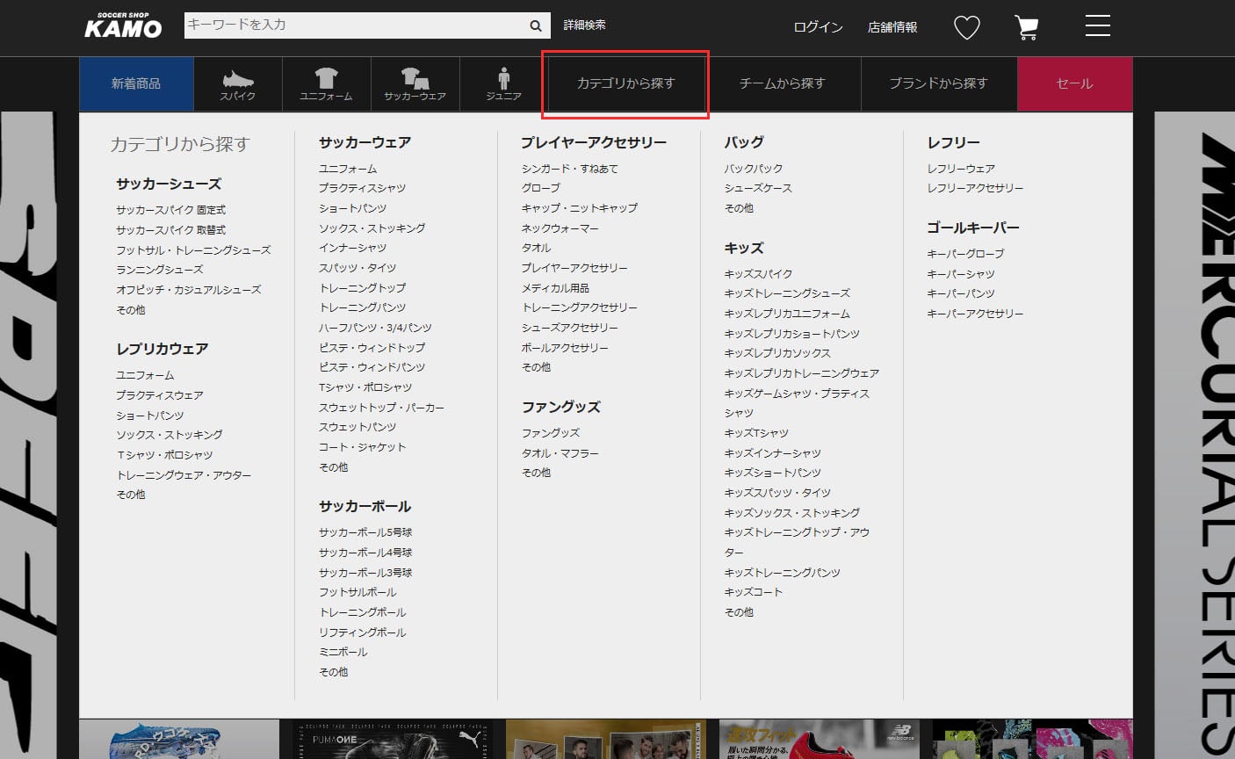Open the shopping cart
The width and height of the screenshot is (1235, 759).
click(1026, 28)
